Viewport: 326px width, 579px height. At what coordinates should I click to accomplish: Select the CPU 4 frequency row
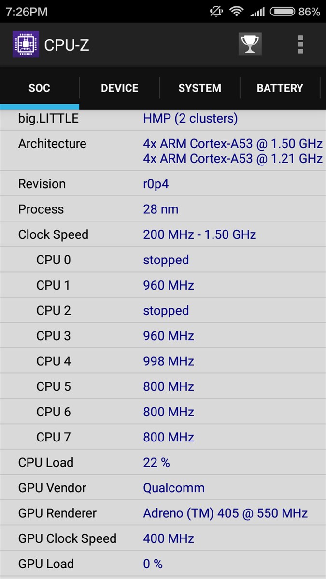[163, 361]
